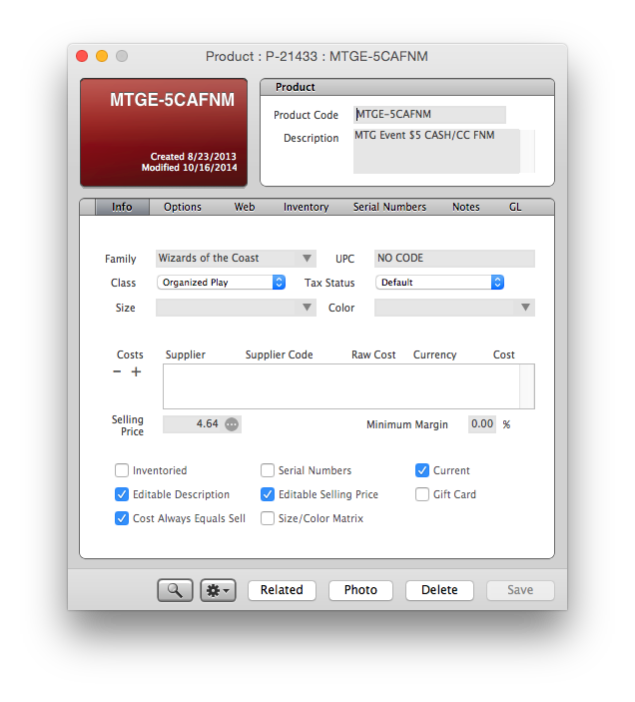This screenshot has height=702, width=635.
Task: Click the Currency column header
Action: point(435,354)
